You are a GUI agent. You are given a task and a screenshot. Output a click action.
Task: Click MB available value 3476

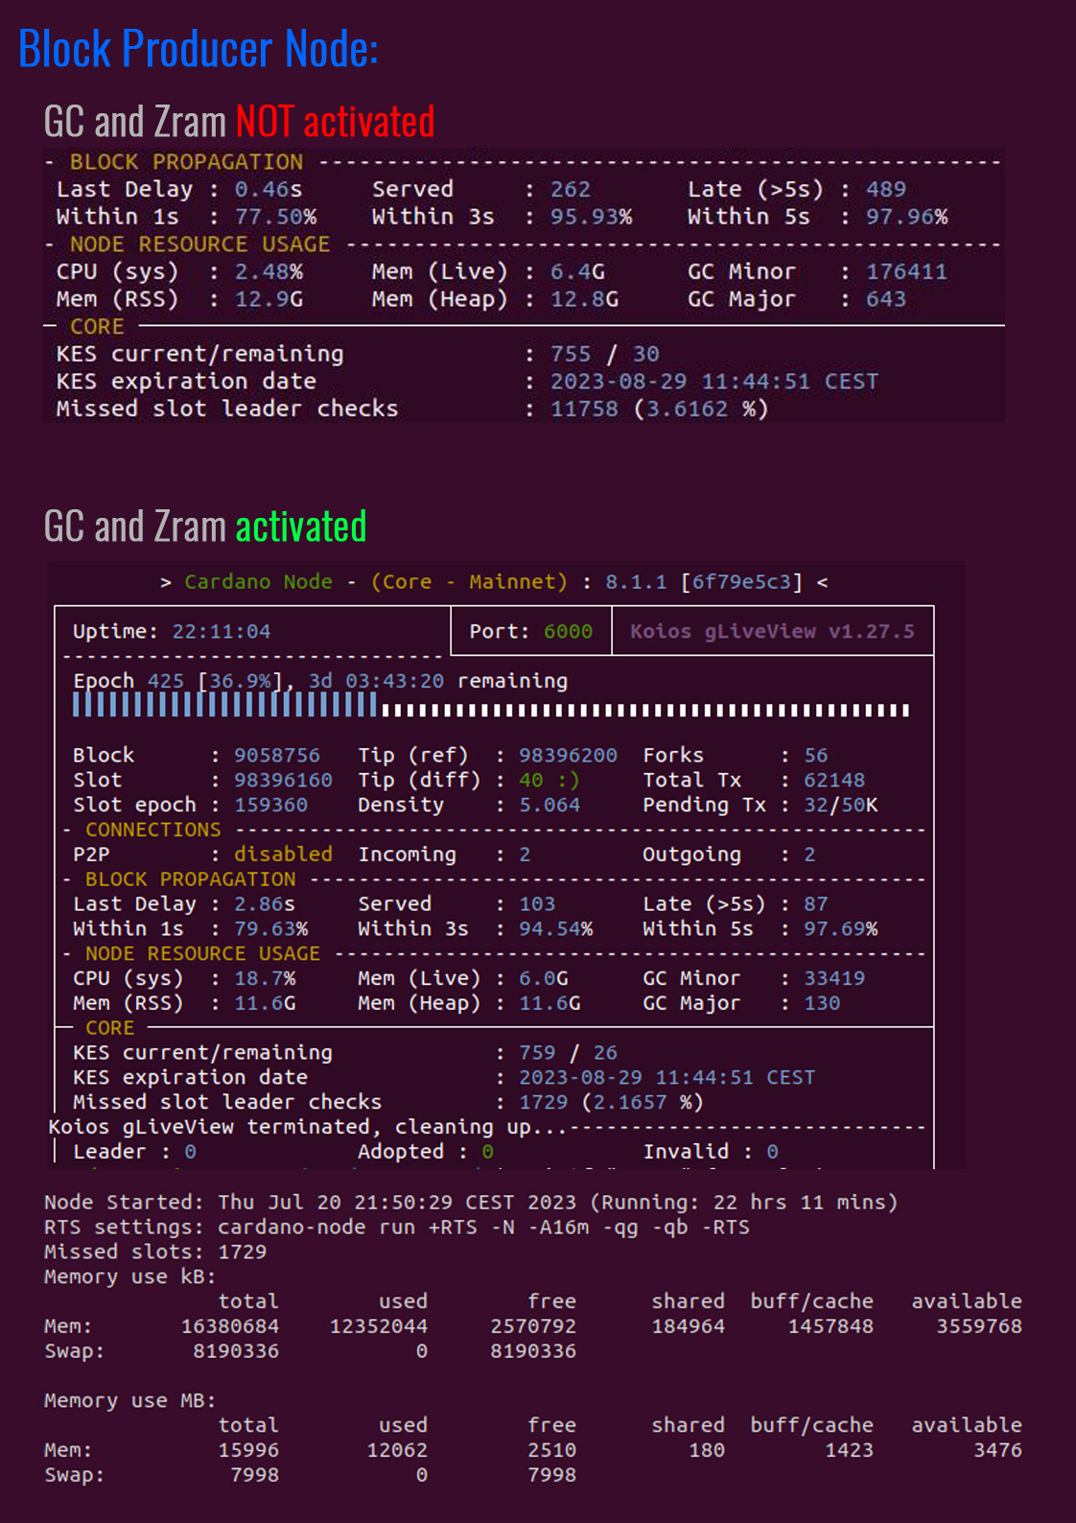998,1451
